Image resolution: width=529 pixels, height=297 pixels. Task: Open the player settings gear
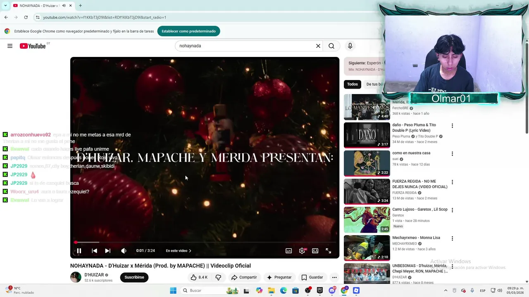pos(302,251)
